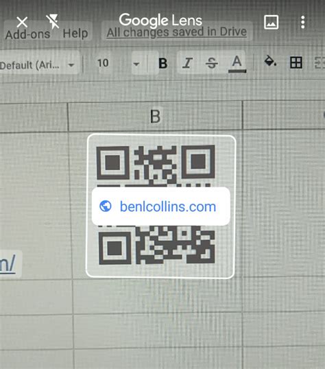Open the Help menu

coord(75,34)
